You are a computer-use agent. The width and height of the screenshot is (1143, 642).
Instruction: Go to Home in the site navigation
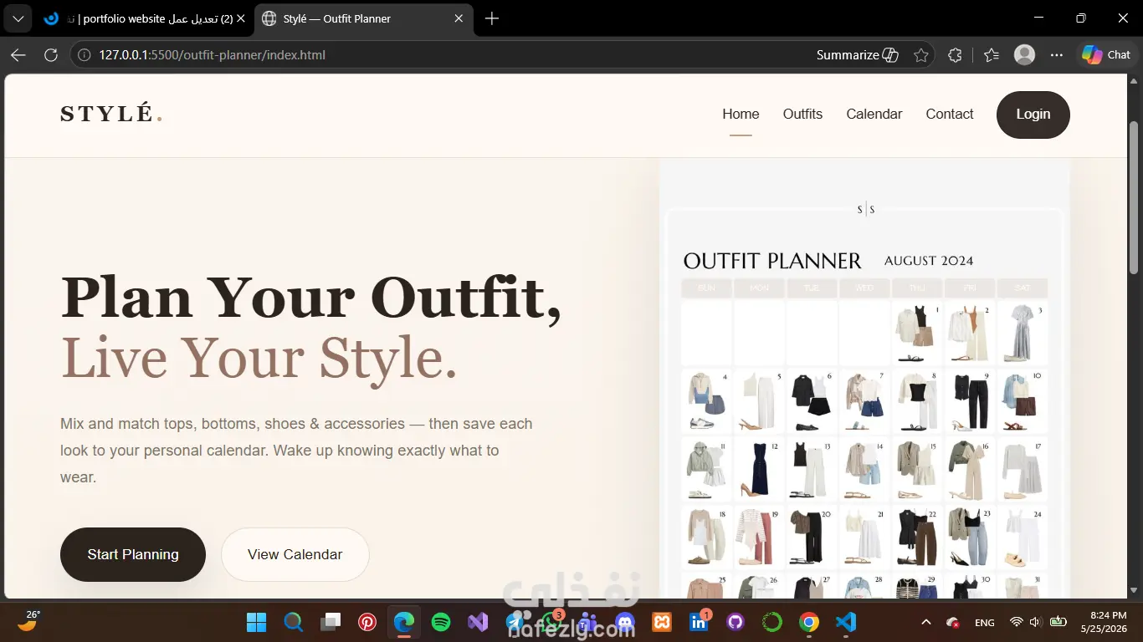pos(741,115)
